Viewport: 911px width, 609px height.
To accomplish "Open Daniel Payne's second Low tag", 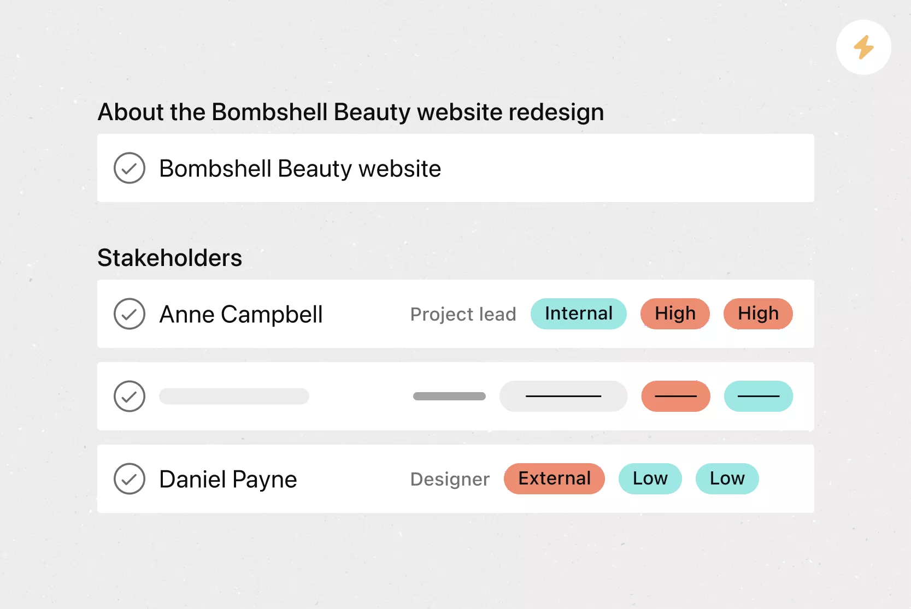I will point(727,479).
